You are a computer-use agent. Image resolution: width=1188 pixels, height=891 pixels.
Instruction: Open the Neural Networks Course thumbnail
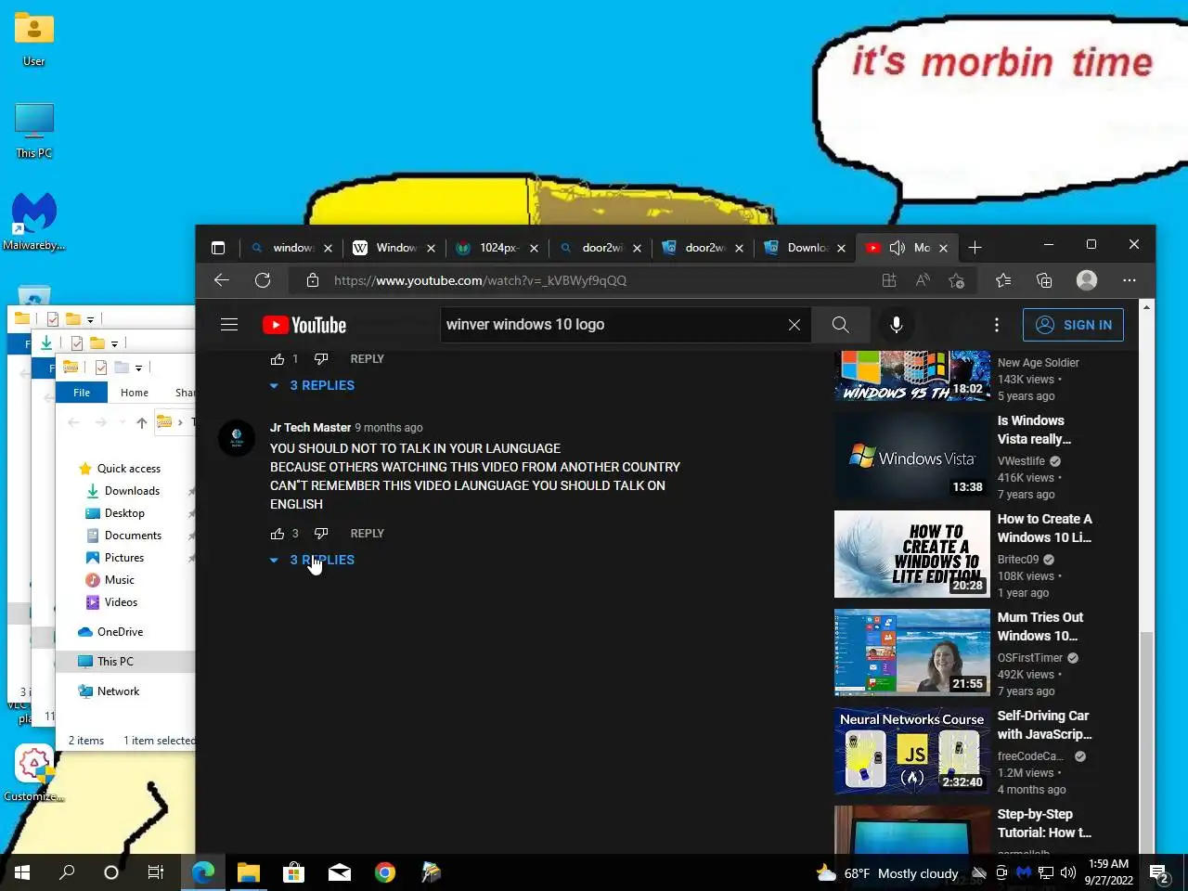912,751
